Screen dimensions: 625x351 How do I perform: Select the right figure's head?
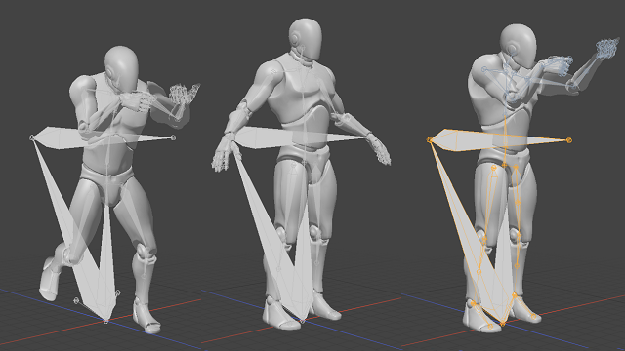tap(519, 46)
